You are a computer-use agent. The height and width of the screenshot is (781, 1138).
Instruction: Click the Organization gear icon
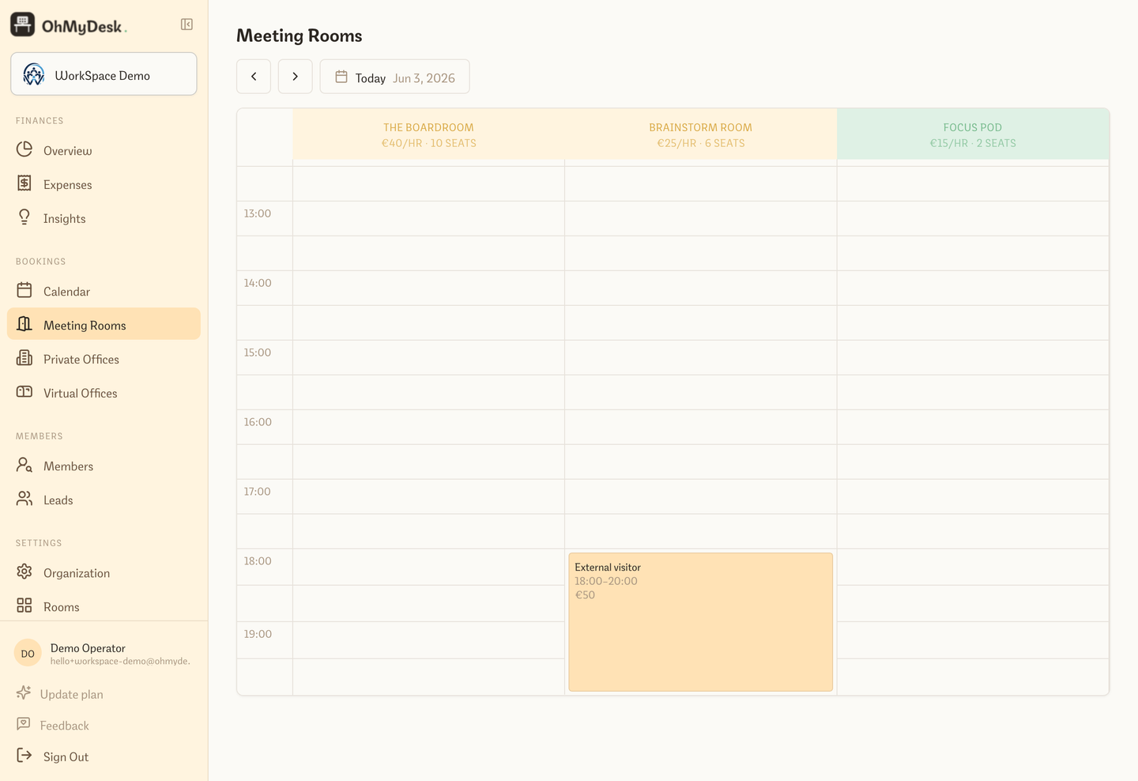click(24, 572)
